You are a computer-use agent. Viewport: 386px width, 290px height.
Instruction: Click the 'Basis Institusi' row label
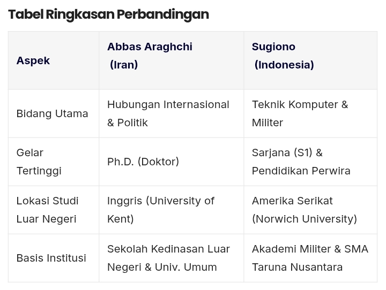pos(51,258)
